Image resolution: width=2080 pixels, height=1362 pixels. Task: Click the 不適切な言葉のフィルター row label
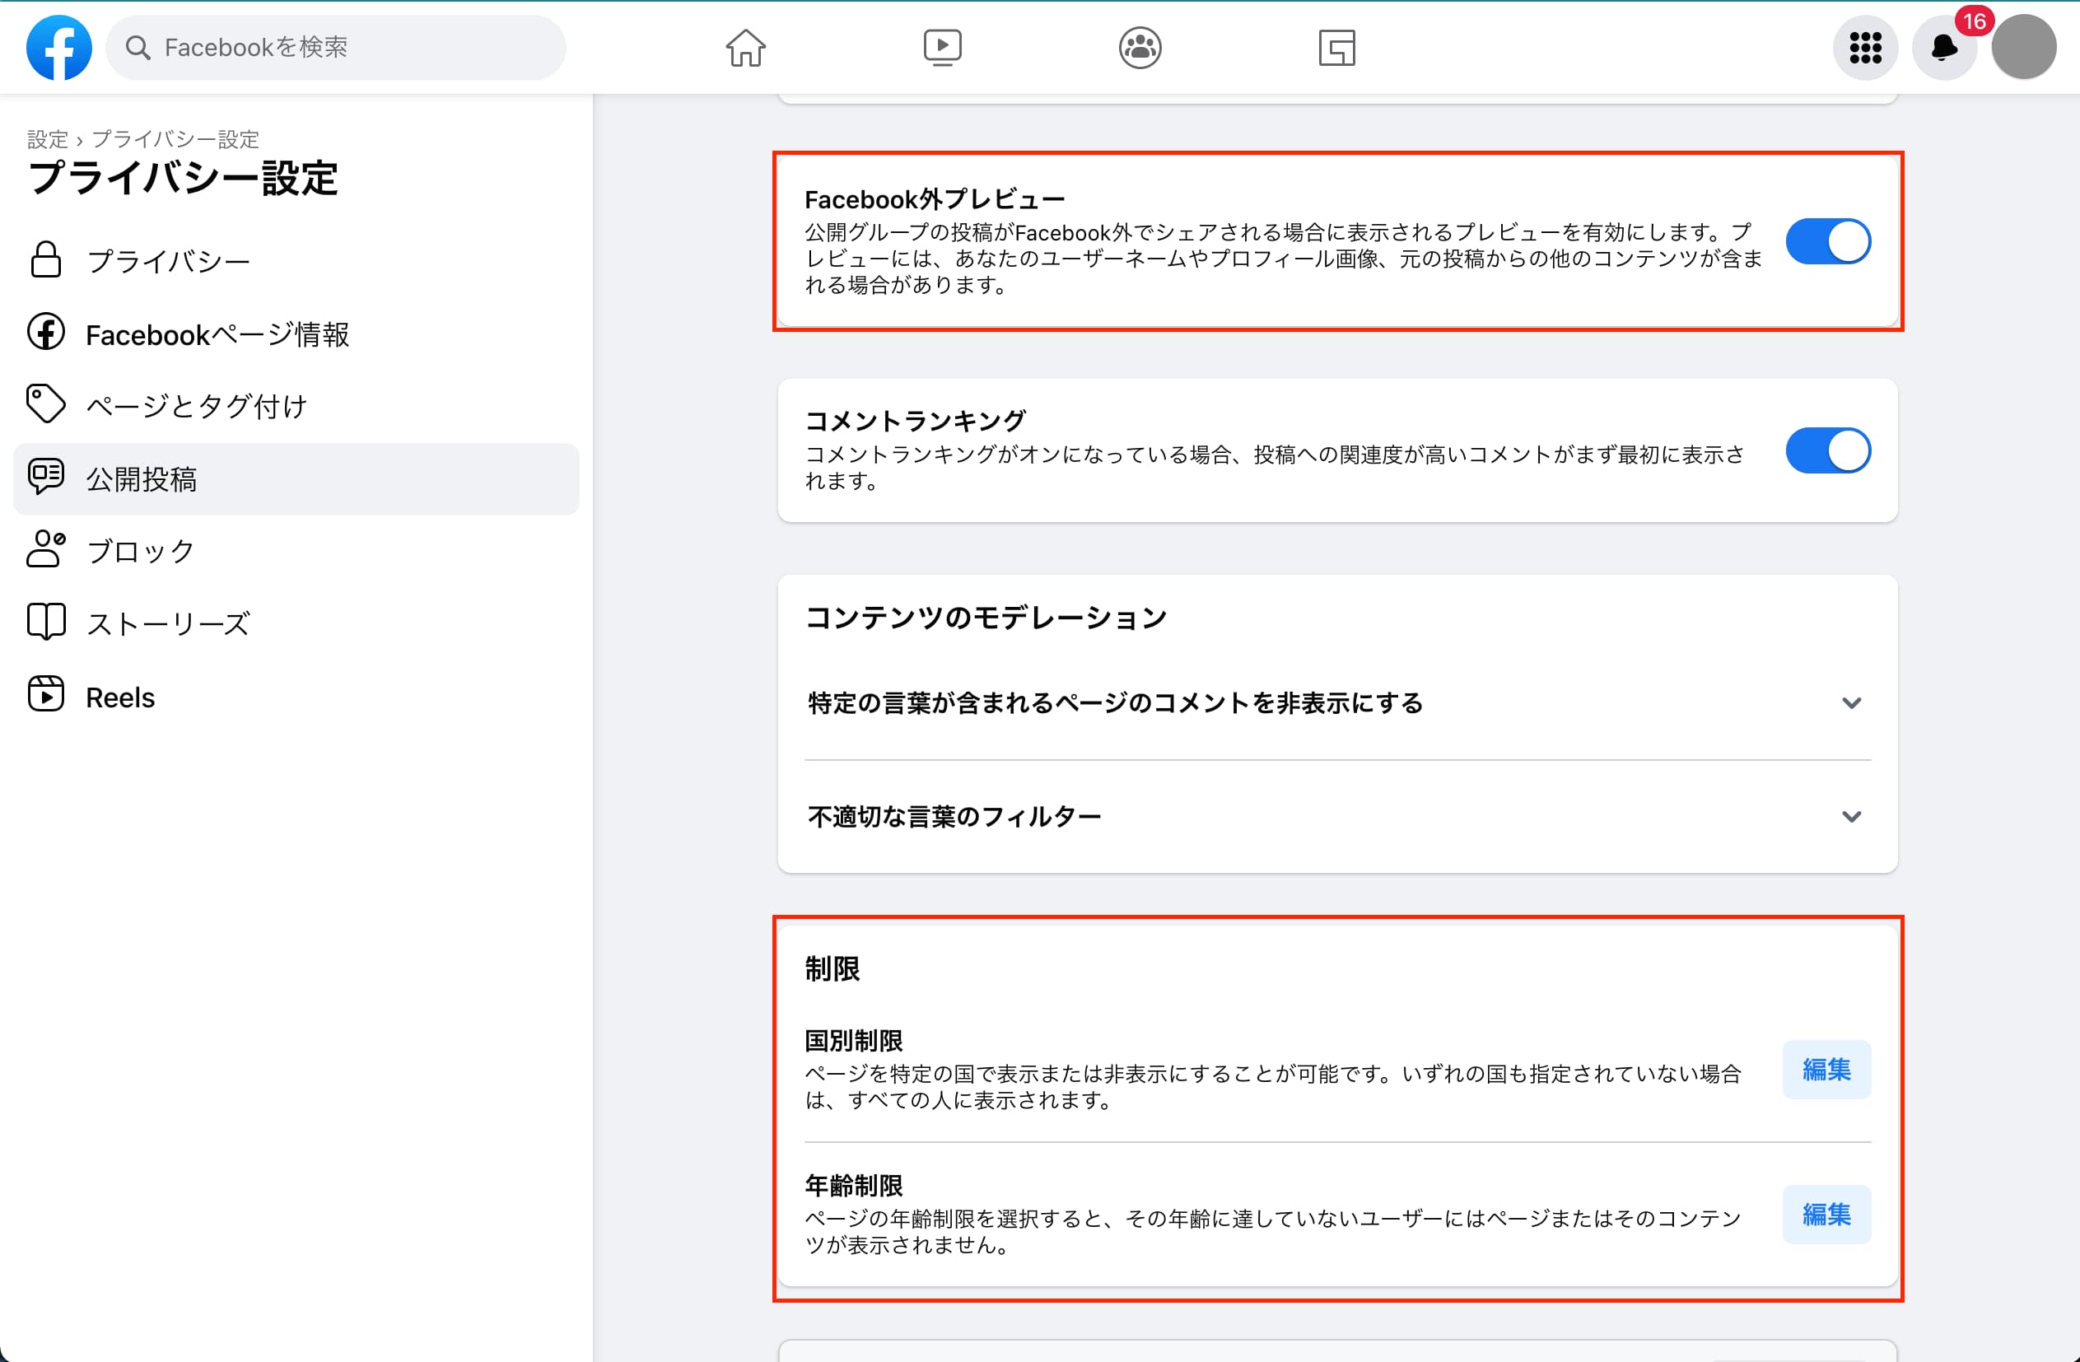[954, 817]
